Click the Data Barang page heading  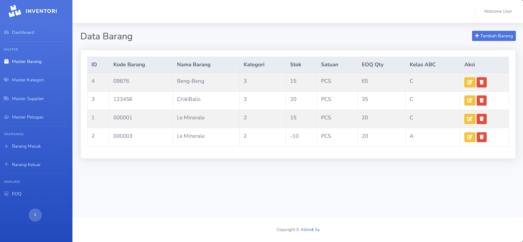[x=106, y=36]
